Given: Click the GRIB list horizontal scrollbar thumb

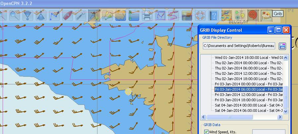Looking at the screenshot, I should coord(230,117).
